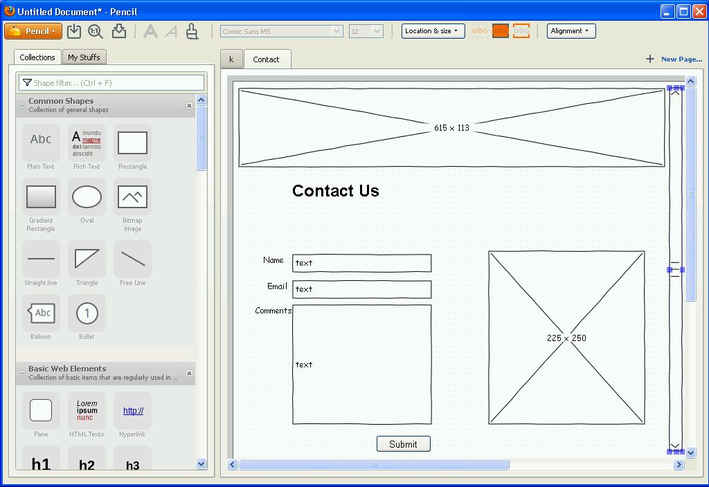This screenshot has height=487, width=709.
Task: Switch to the Collections tab
Action: click(x=37, y=57)
